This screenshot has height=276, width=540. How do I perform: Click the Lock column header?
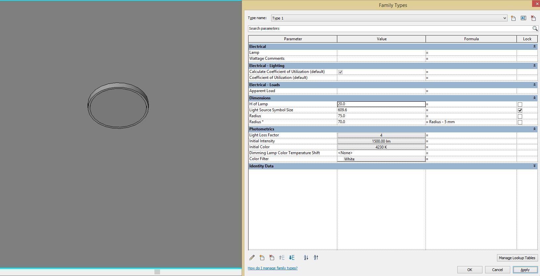(527, 39)
